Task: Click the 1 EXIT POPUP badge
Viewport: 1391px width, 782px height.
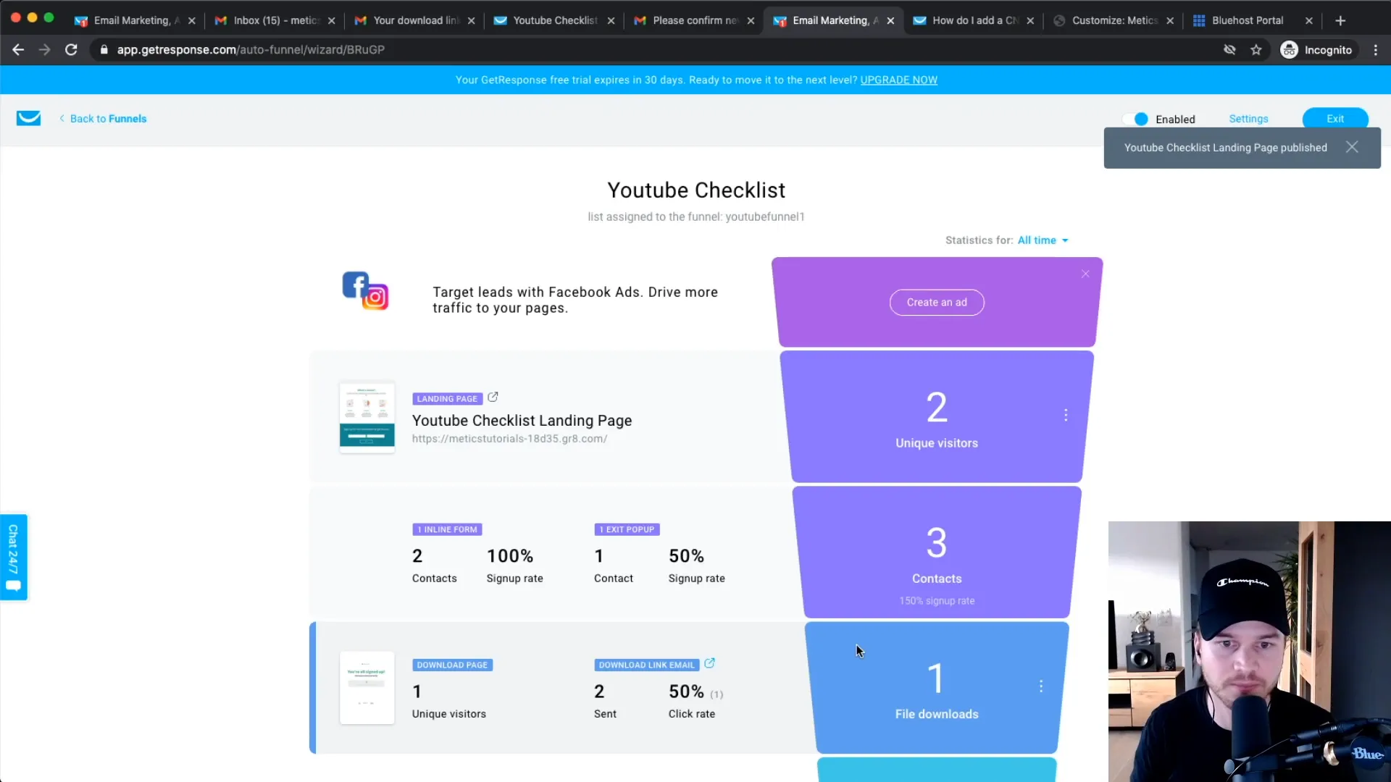Action: [x=627, y=529]
